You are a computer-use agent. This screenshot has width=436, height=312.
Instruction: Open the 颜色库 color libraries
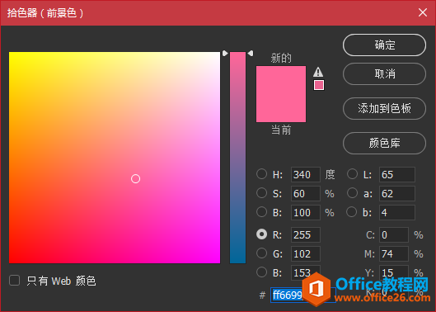(x=384, y=143)
